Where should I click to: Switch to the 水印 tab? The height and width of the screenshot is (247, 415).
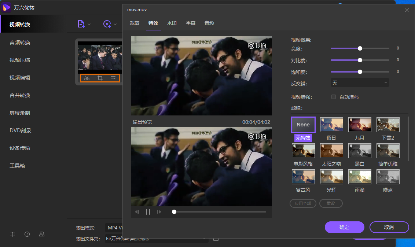click(172, 23)
